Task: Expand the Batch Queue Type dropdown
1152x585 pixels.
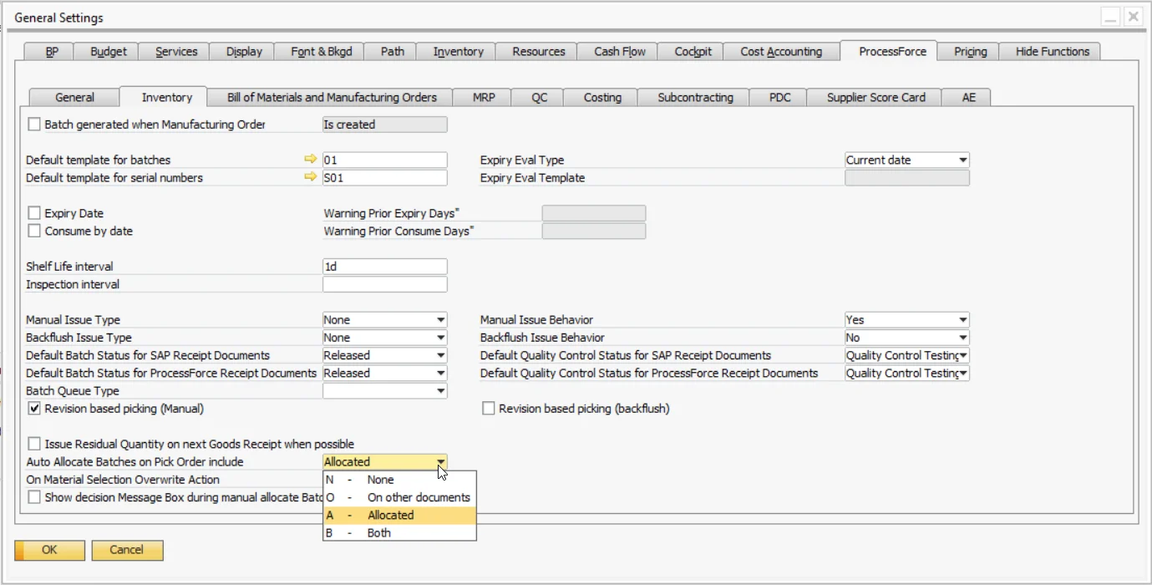Action: (440, 391)
